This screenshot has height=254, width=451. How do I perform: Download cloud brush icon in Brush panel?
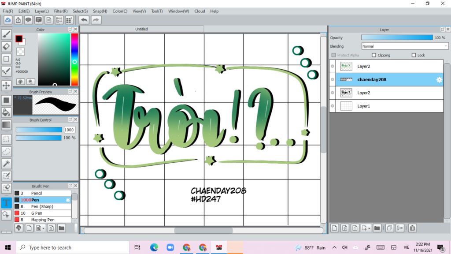18,228
